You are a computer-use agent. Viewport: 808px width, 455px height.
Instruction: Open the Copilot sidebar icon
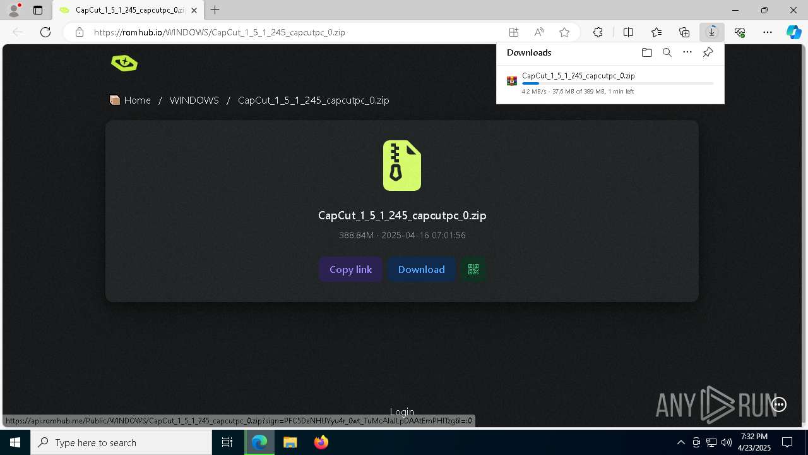click(794, 32)
